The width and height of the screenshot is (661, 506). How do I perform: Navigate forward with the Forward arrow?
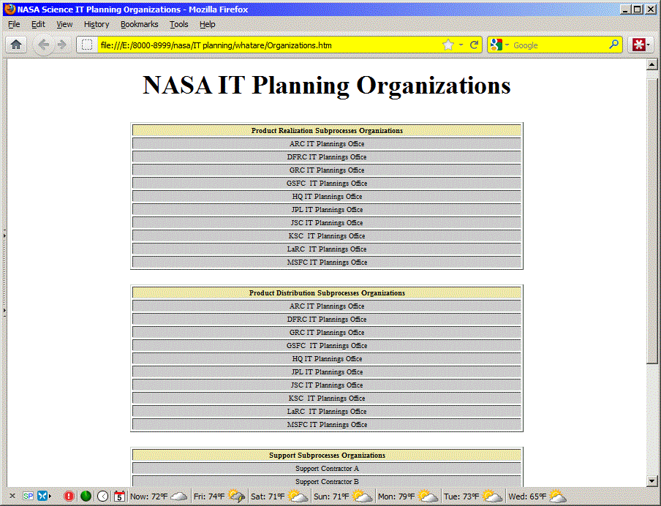tap(62, 45)
